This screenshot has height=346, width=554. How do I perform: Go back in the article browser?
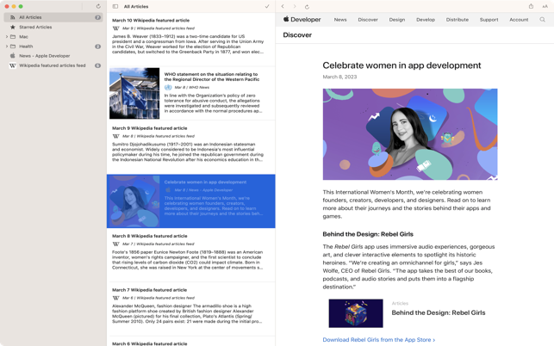(x=283, y=6)
